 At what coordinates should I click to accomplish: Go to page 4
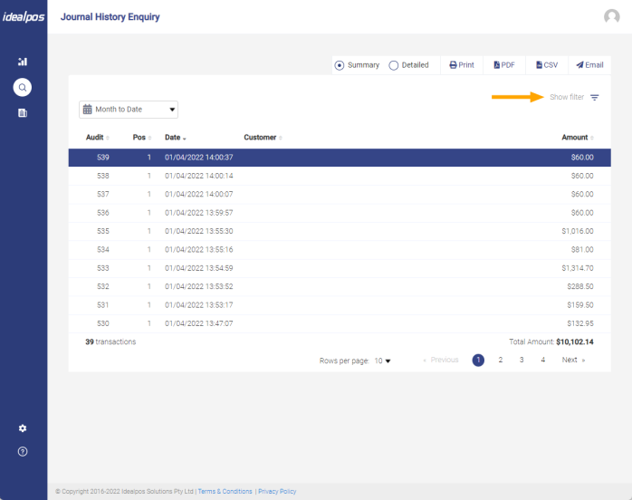(x=543, y=360)
